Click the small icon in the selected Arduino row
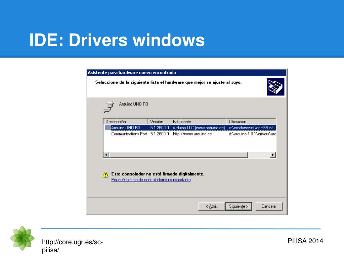Image resolution: width=344 pixels, height=258 pixels. [107, 128]
